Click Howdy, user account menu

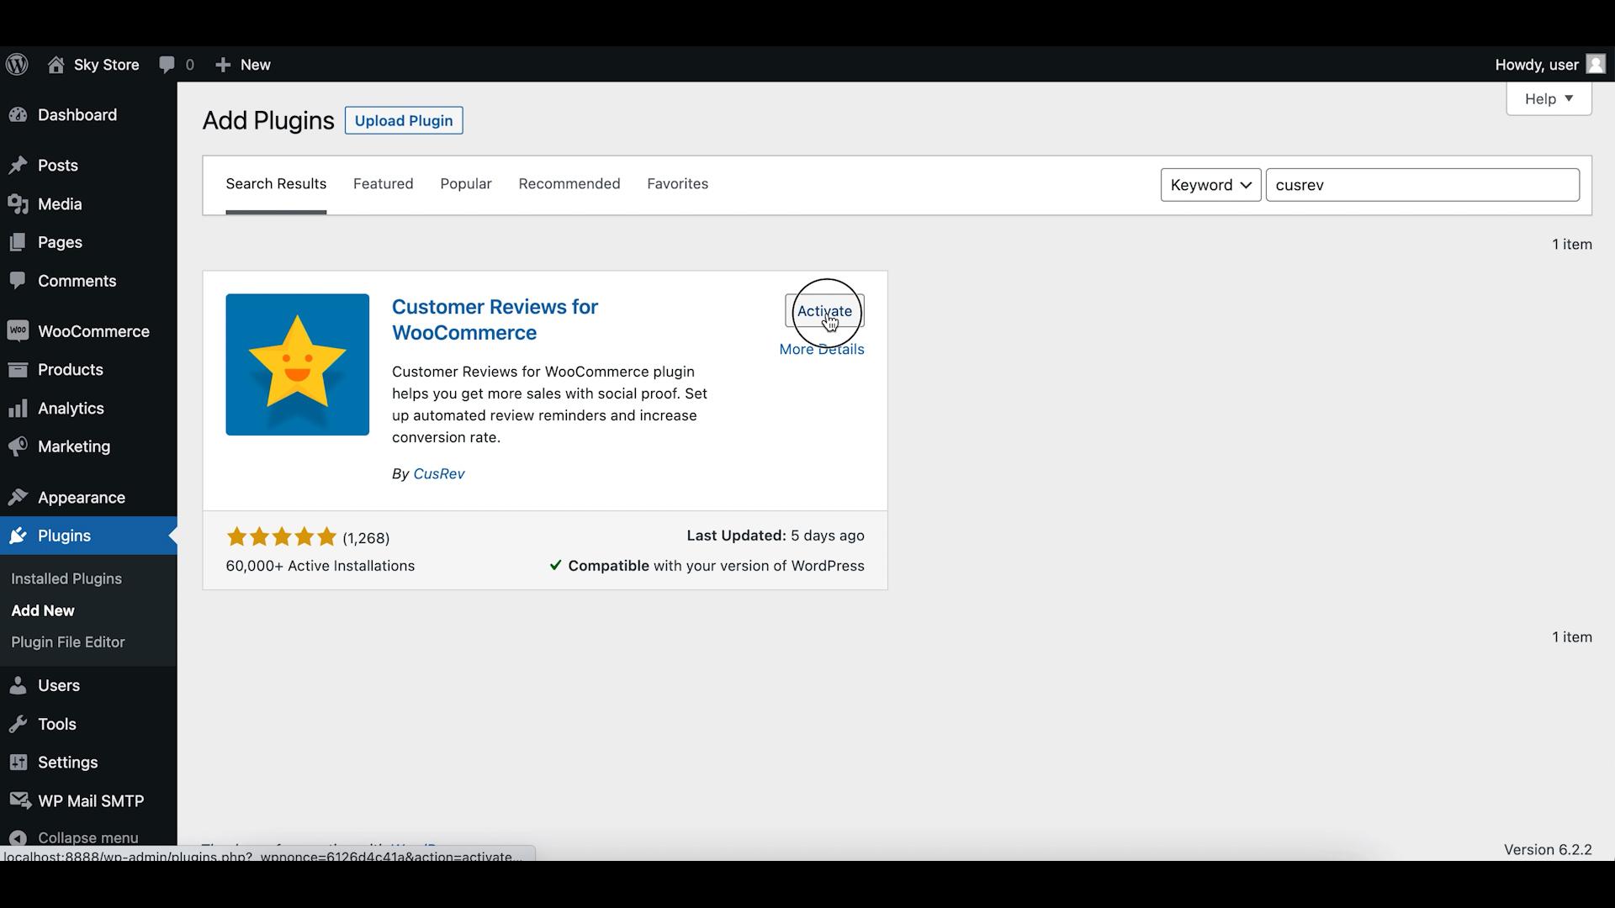pyautogui.click(x=1537, y=65)
